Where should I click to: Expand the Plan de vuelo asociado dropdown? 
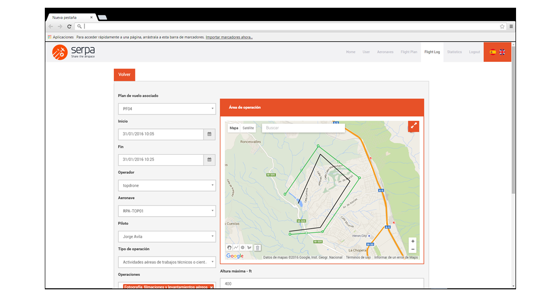coord(166,109)
